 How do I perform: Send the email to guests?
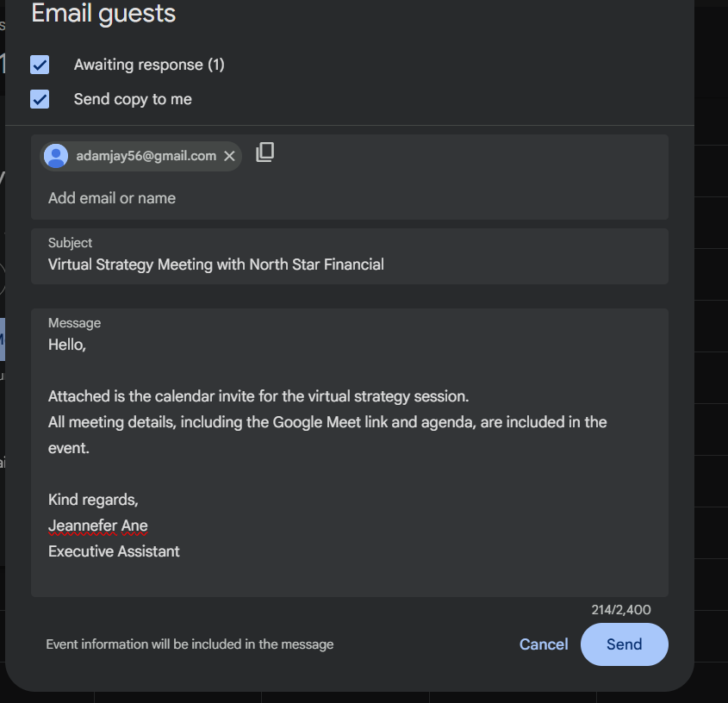point(624,644)
